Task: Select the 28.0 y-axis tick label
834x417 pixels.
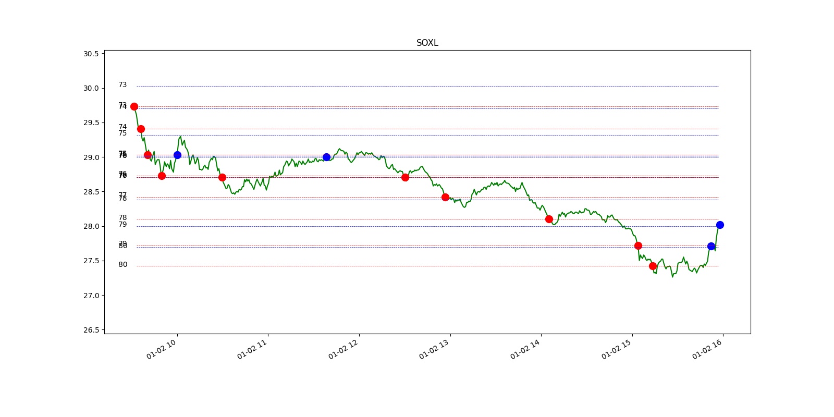Action: point(91,226)
